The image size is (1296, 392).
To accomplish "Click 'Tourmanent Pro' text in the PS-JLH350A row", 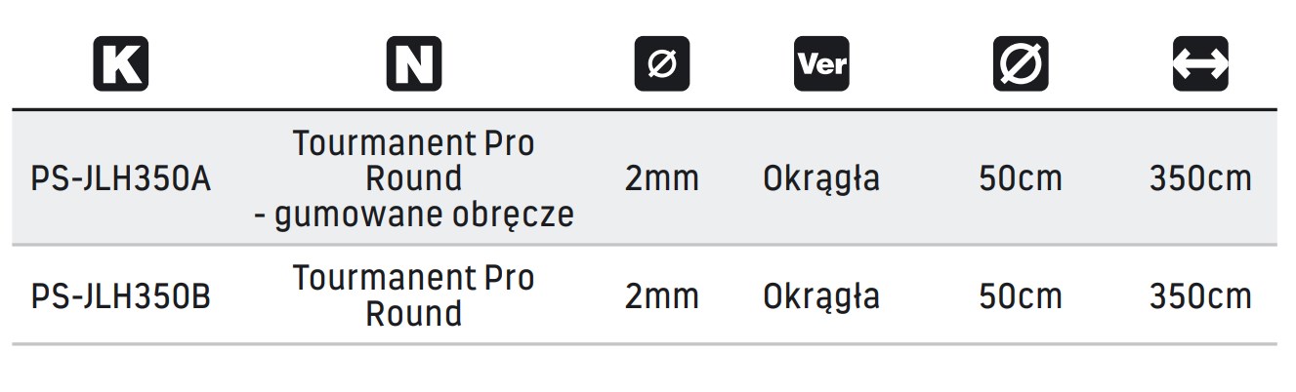I will [x=414, y=144].
